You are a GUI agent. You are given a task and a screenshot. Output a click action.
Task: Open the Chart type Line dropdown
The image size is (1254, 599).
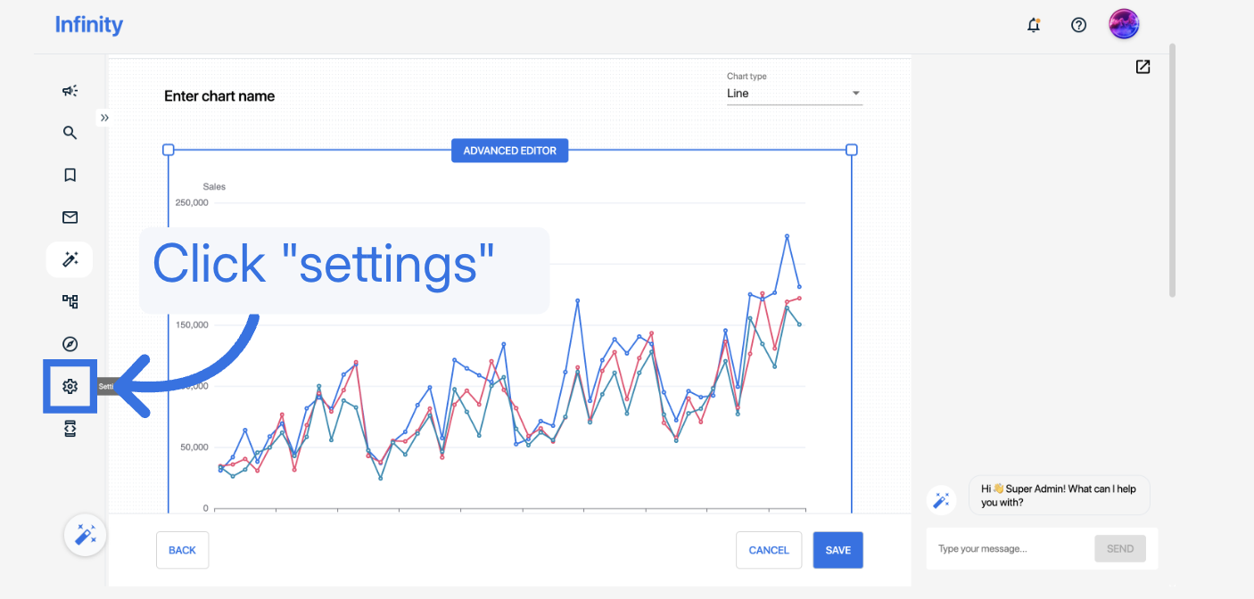794,94
